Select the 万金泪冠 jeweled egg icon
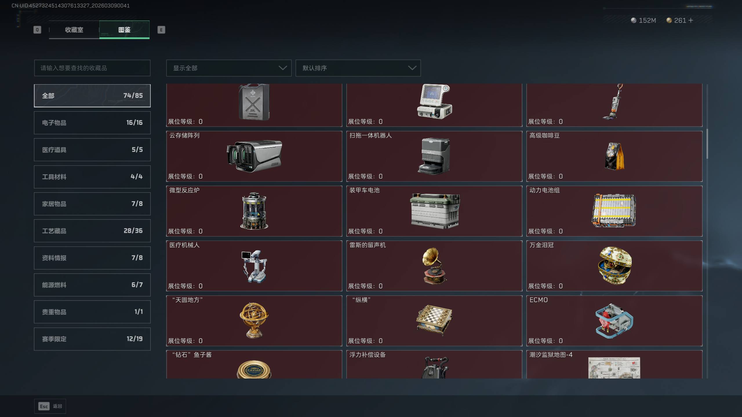 coord(614,266)
